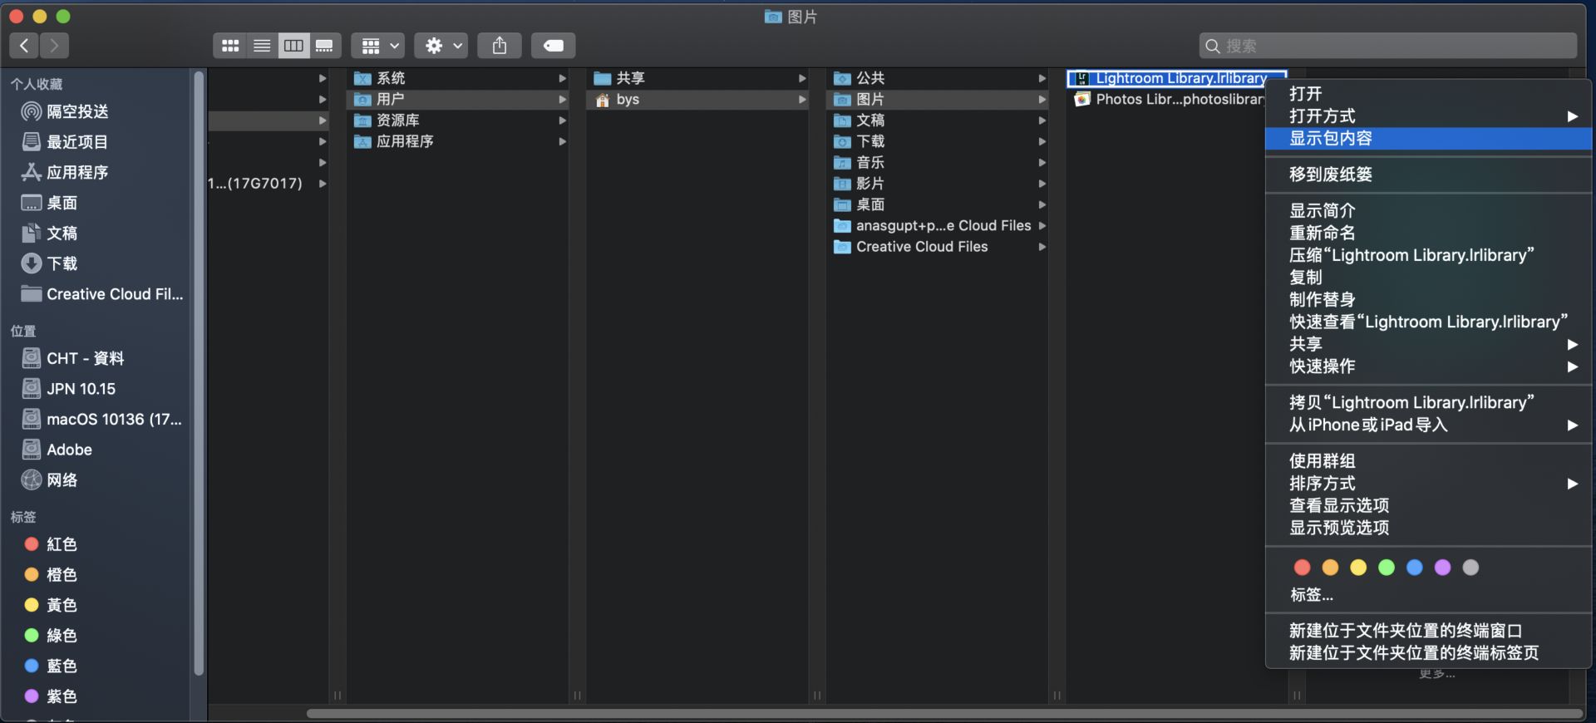This screenshot has width=1596, height=723.
Task: Select the 应用程序 folder in the column
Action: click(459, 141)
